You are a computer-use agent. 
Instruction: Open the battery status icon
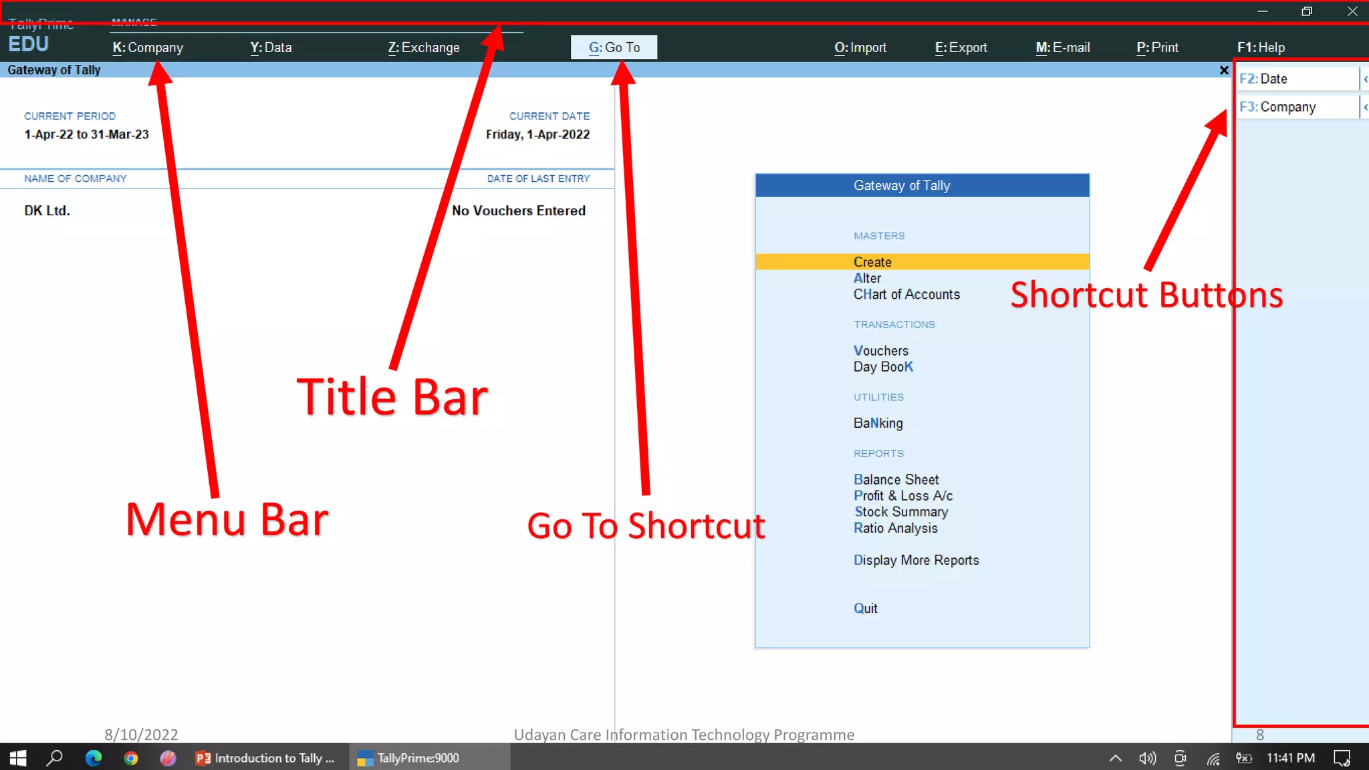tap(1244, 758)
